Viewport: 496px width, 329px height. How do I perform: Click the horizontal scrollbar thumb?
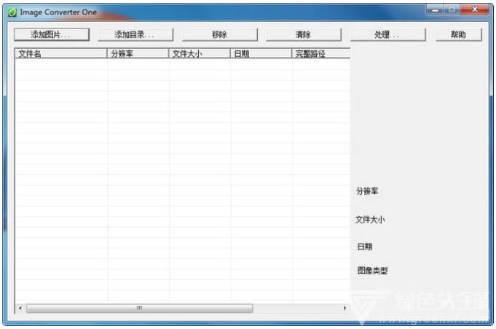click(x=140, y=308)
